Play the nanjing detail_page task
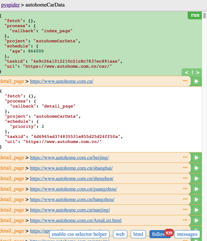Screen dimensions: 207x241 pos(197,210)
